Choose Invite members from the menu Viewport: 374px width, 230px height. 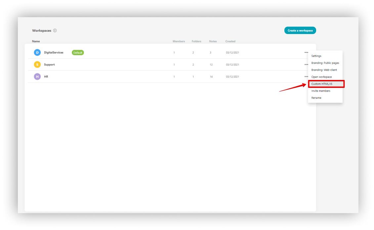coord(321,91)
